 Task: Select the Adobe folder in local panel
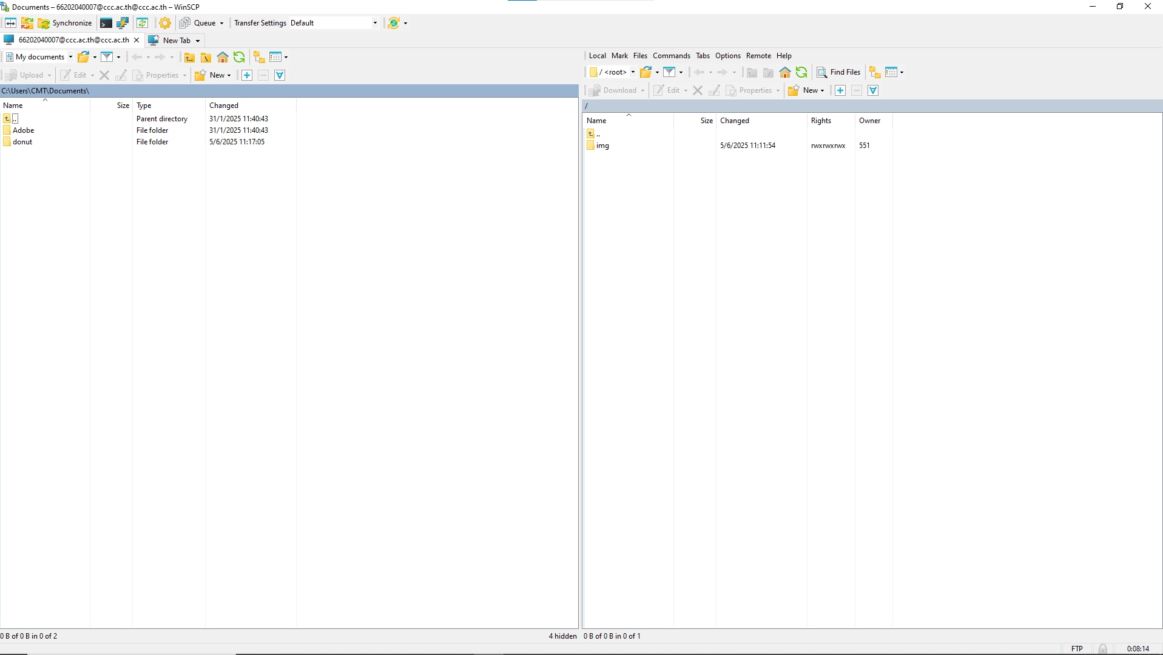[24, 130]
